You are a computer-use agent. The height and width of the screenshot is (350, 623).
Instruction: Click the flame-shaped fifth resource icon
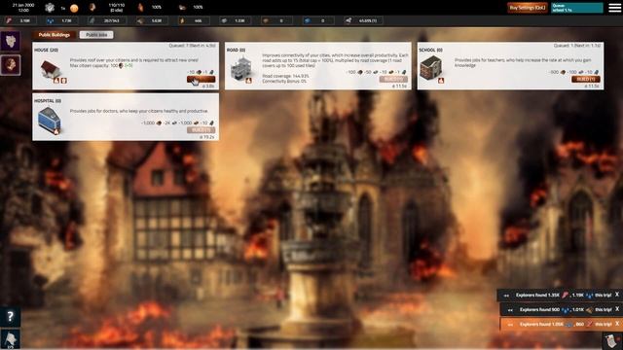[182, 20]
